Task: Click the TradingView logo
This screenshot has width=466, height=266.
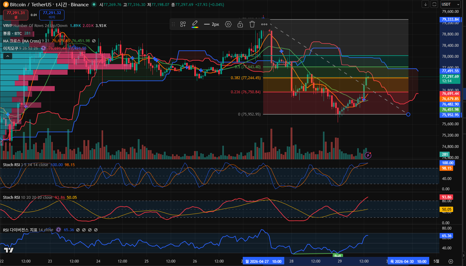Action: click(x=8, y=250)
